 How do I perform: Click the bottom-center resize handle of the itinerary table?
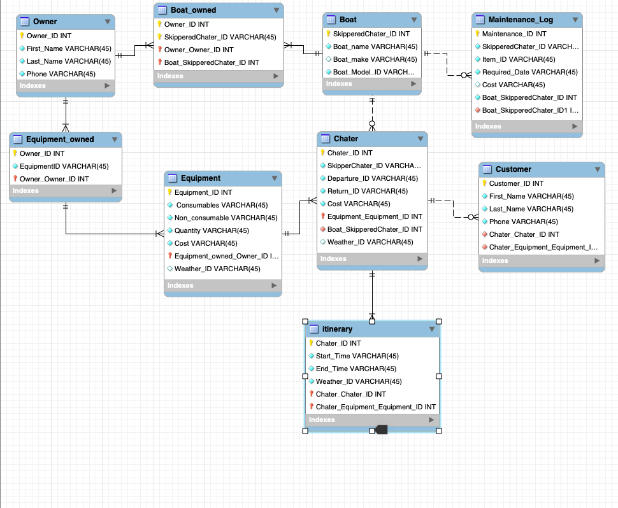click(x=372, y=430)
